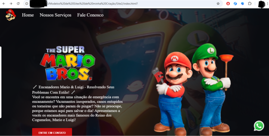Open the Home navigation link

tap(28, 15)
